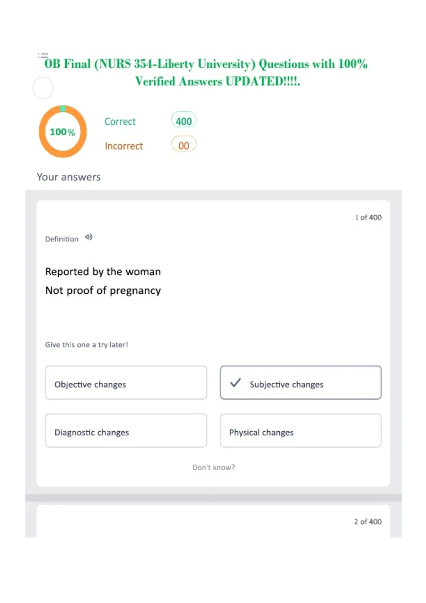Viewport: 426px width, 603px height.
Task: Click the Correct count badge 400
Action: (184, 121)
